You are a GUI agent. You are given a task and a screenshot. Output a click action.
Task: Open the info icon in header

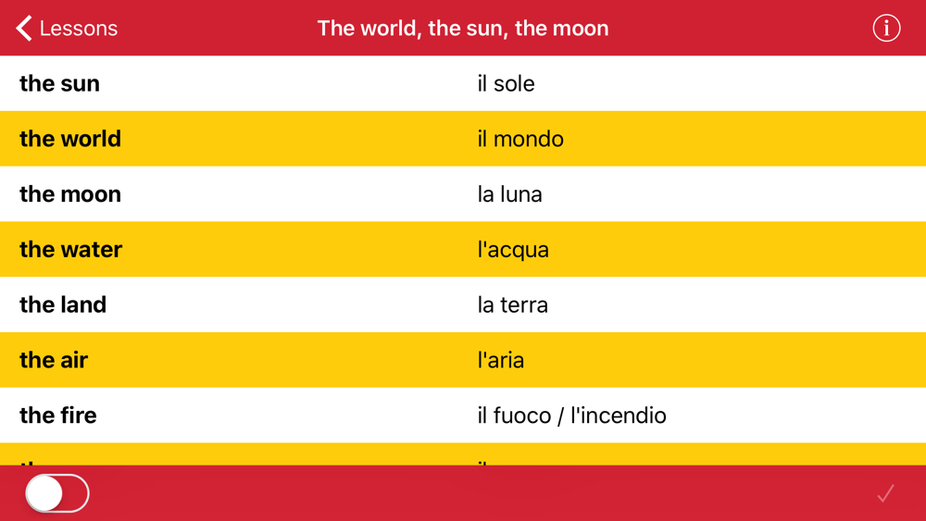coord(886,28)
